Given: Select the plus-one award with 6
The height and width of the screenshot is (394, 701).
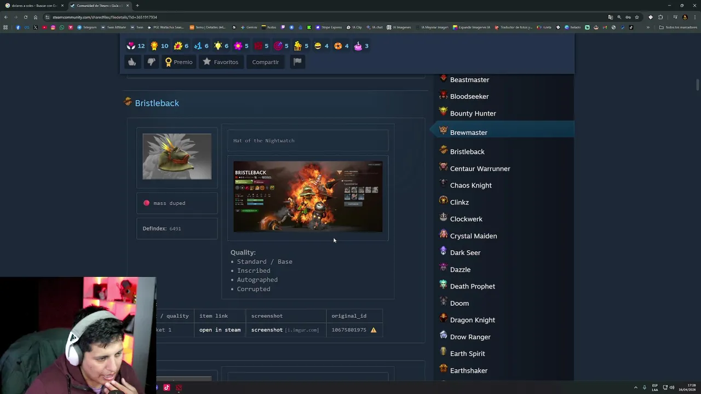Looking at the screenshot, I should (202, 46).
